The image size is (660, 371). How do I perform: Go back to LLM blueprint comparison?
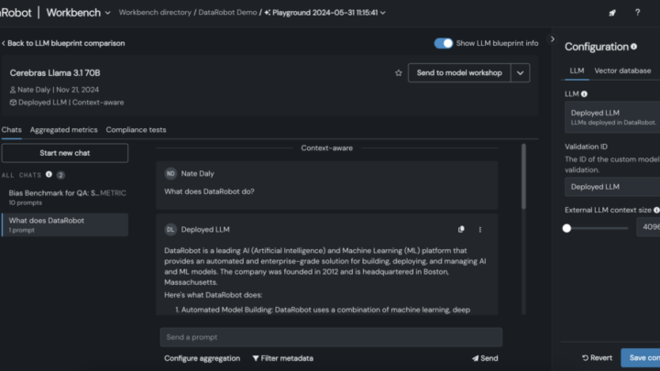point(63,43)
